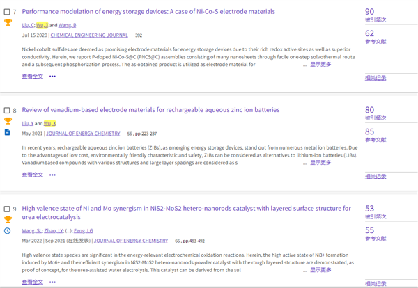Click the highly cited trophy icon on record 8
Screen dimensions: 418x288
(8, 120)
